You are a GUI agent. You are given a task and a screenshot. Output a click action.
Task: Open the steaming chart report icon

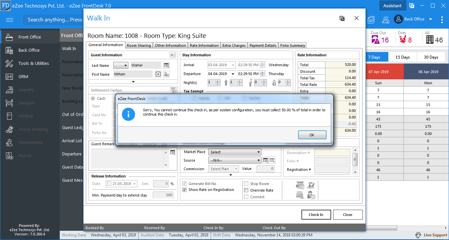click(x=386, y=20)
